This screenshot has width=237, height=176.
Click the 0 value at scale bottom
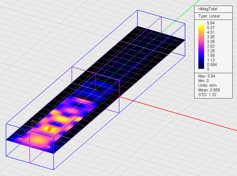[208, 69]
